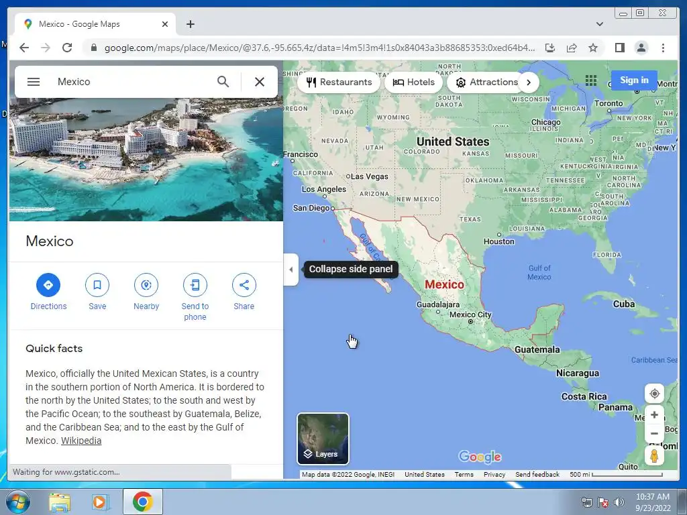
Task: Click the Sign in button
Action: tap(634, 80)
